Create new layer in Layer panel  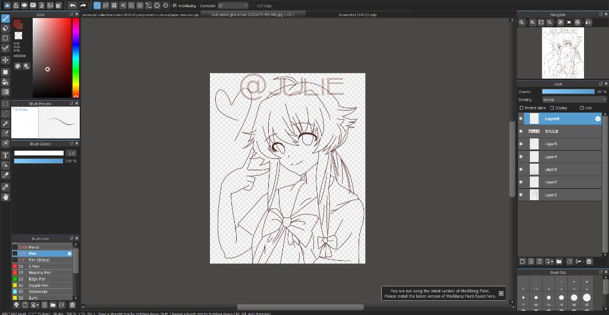(522, 261)
